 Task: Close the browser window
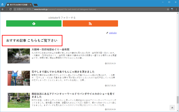pyautogui.click(x=176, y=2)
